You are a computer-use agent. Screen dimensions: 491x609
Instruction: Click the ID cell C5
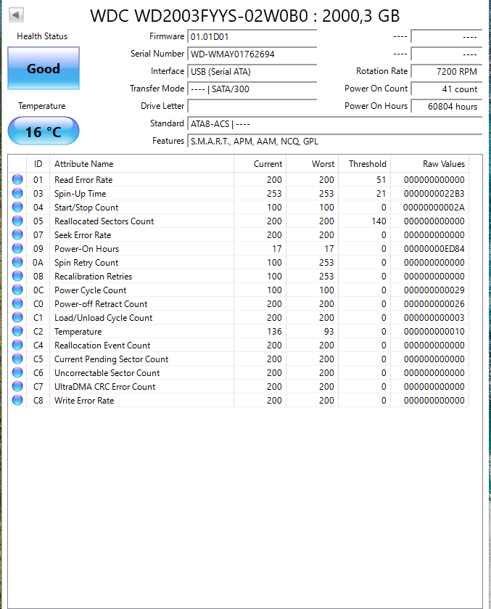(x=38, y=359)
